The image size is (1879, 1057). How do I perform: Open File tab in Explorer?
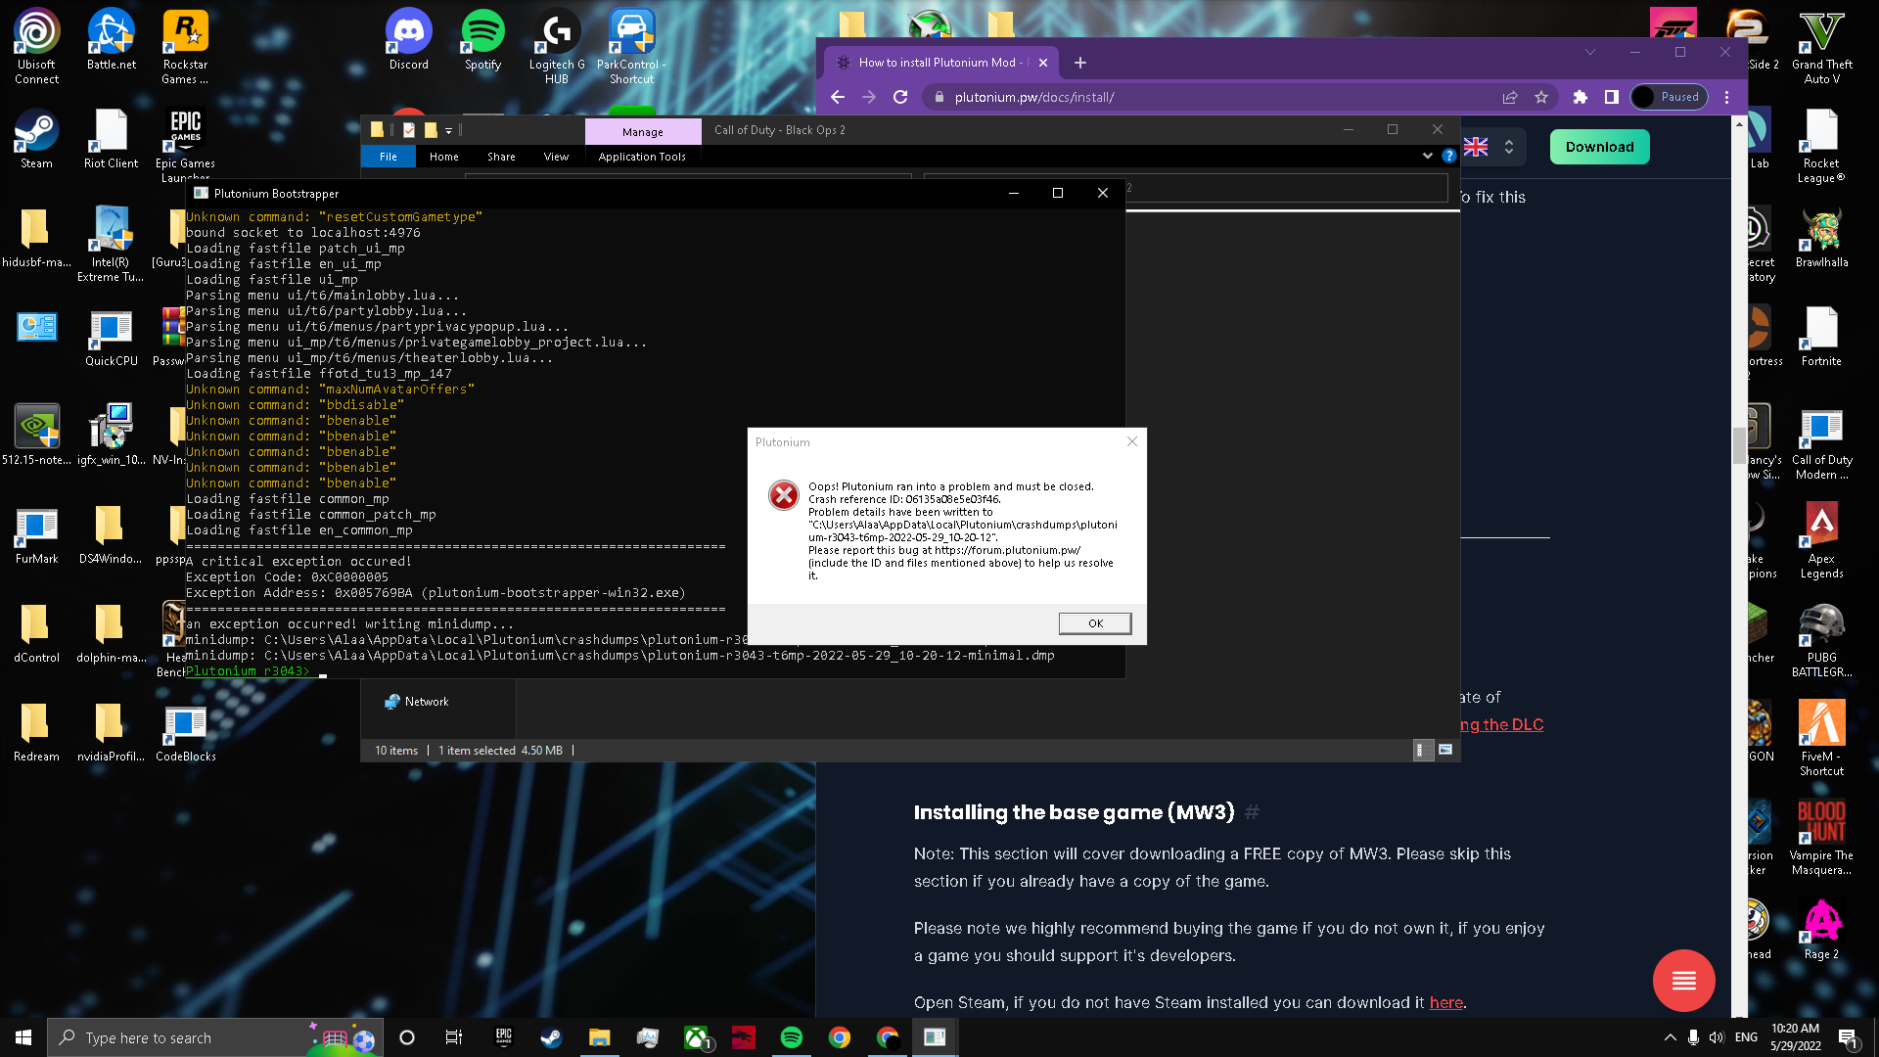(389, 157)
